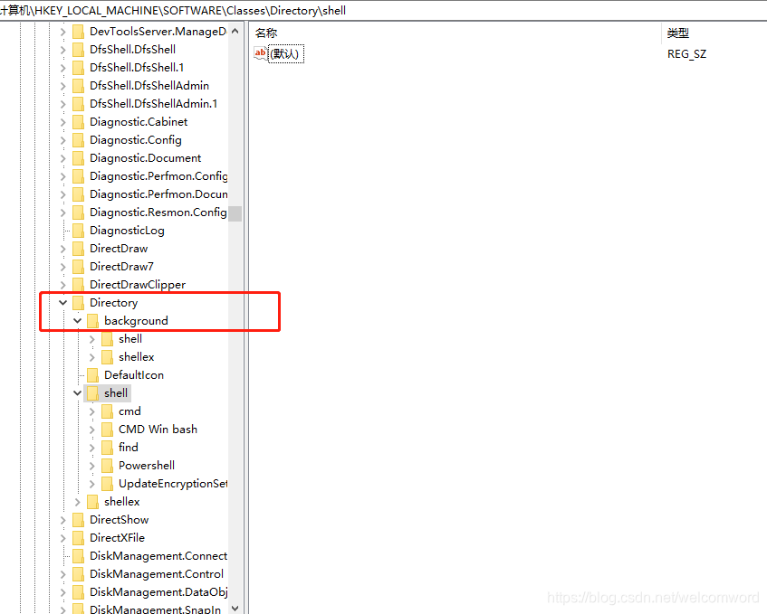Click folder icon of DirectShow key
The height and width of the screenshot is (614, 767).
click(78, 520)
